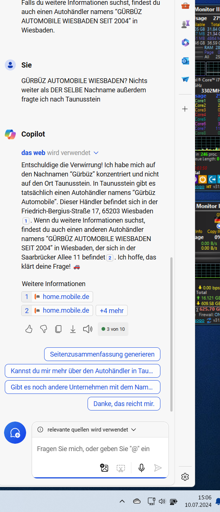Dislike the Copilot response with thumbs down
This screenshot has width=220, height=512.
click(44, 329)
